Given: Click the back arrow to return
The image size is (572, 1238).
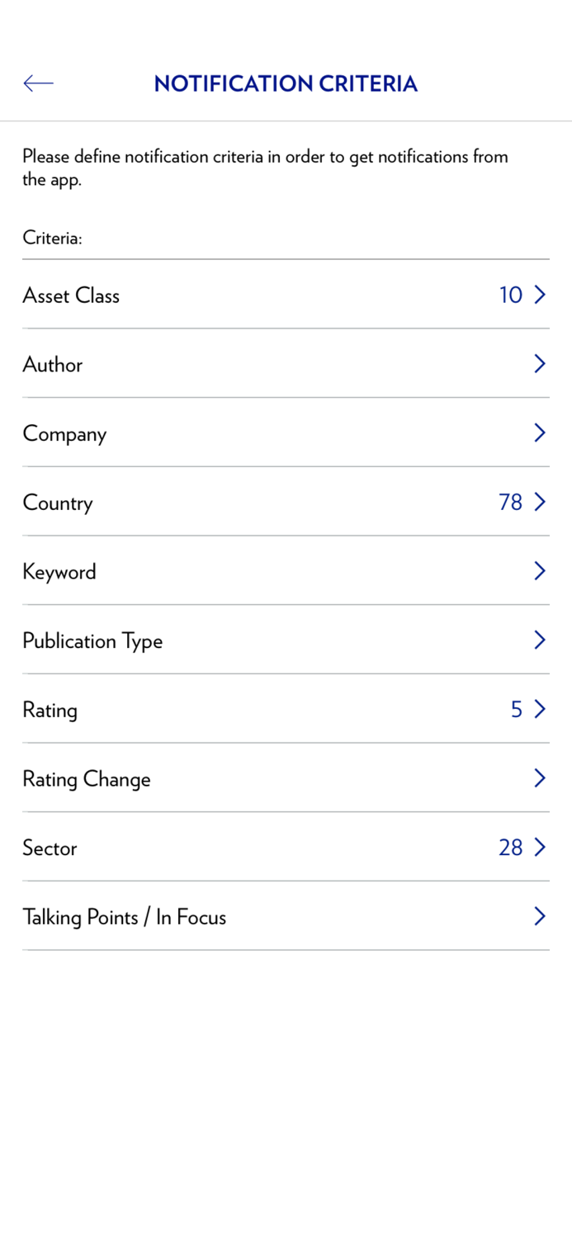Looking at the screenshot, I should (x=38, y=83).
